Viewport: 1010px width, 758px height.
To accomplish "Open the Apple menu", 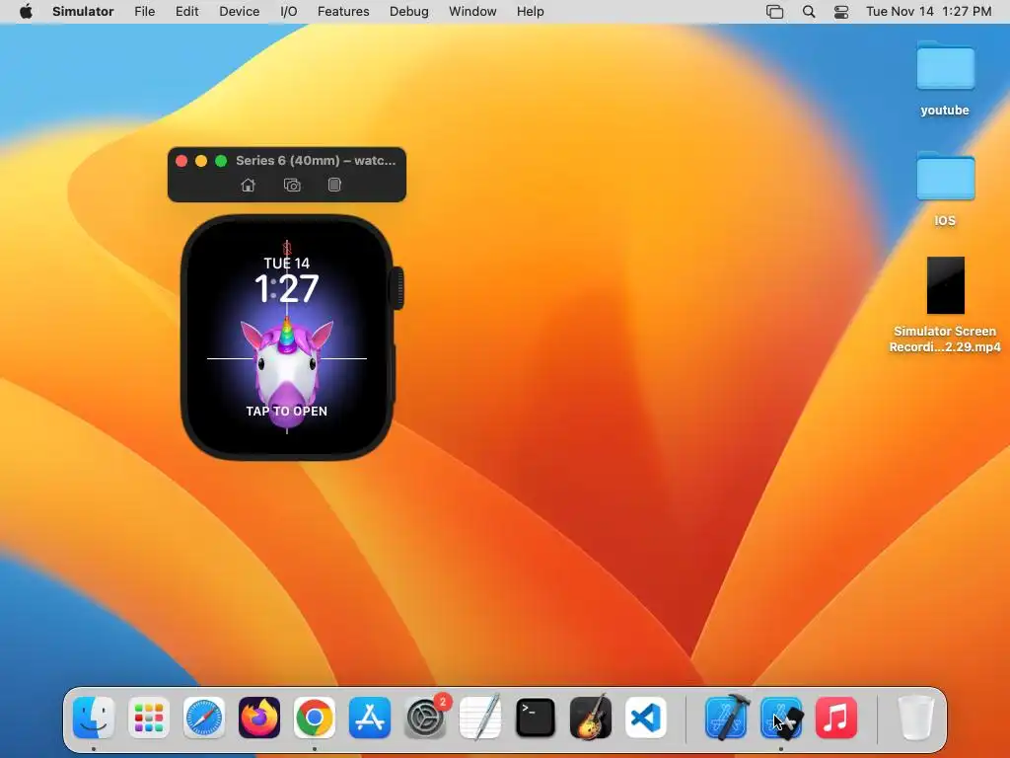I will click(x=26, y=12).
